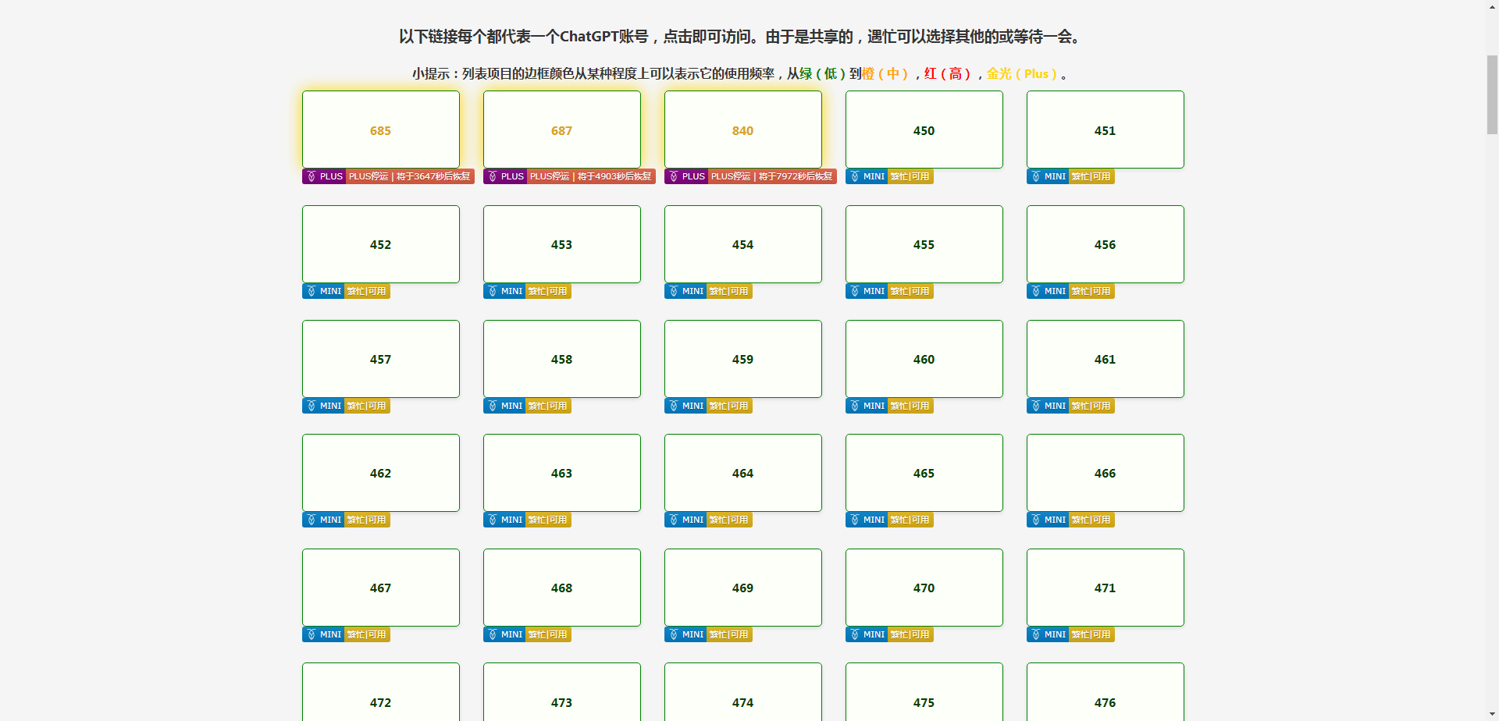
Task: Choose account card 457
Action: [381, 359]
